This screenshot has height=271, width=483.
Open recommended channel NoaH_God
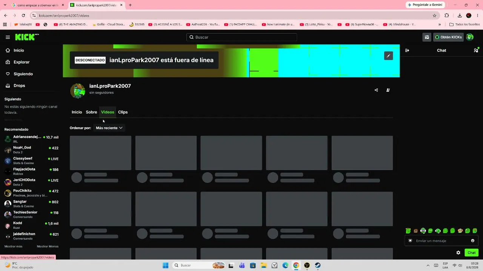[x=31, y=150]
